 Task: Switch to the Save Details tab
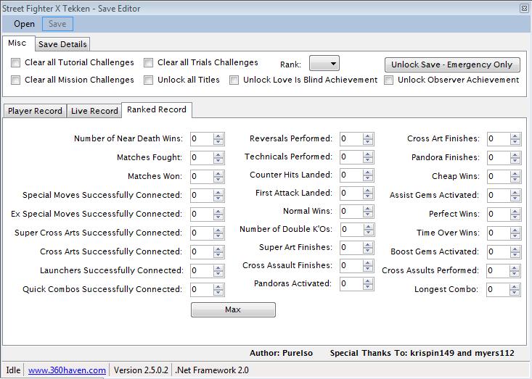pyautogui.click(x=62, y=44)
